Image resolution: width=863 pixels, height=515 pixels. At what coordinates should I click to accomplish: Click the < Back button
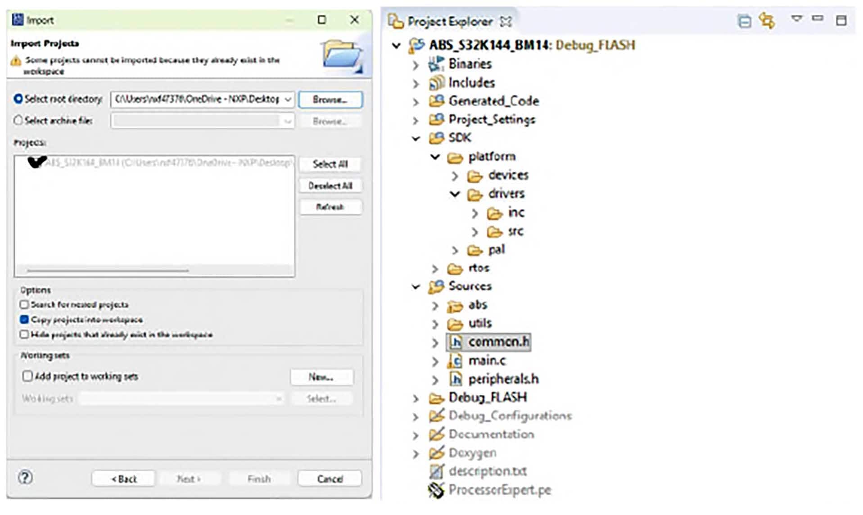pyautogui.click(x=123, y=479)
